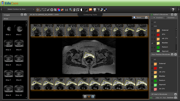The width and height of the screenshot is (180, 101).
Task: Select the expand arrows tool
Action: point(45,10)
